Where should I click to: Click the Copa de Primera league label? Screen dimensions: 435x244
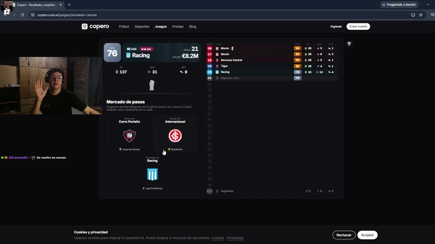129,149
